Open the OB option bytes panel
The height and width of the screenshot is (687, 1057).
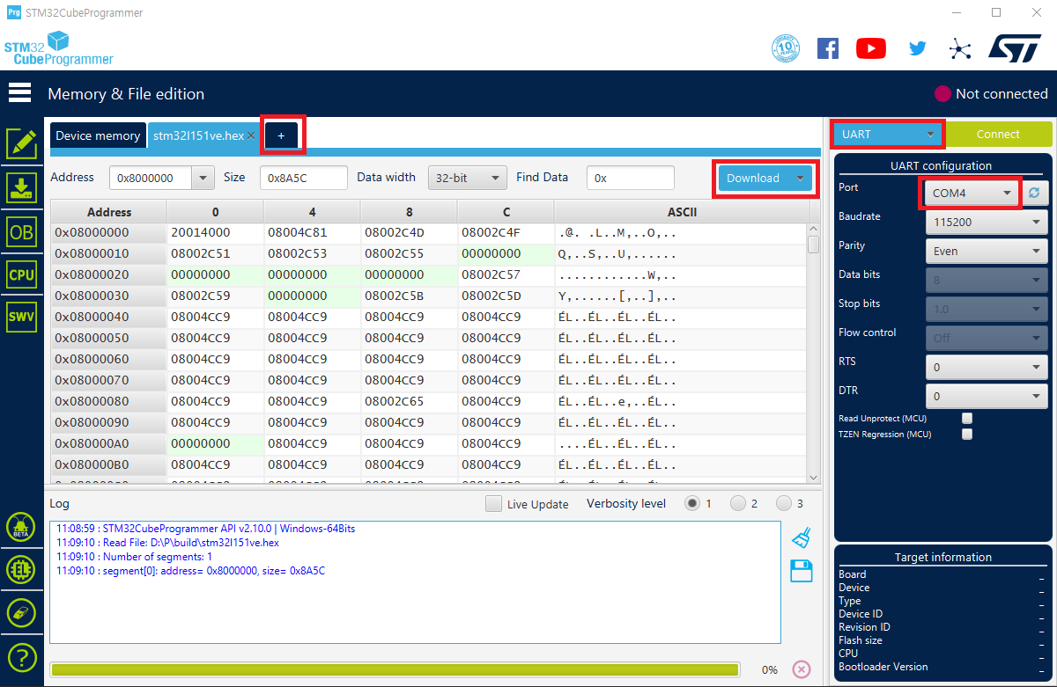[21, 231]
